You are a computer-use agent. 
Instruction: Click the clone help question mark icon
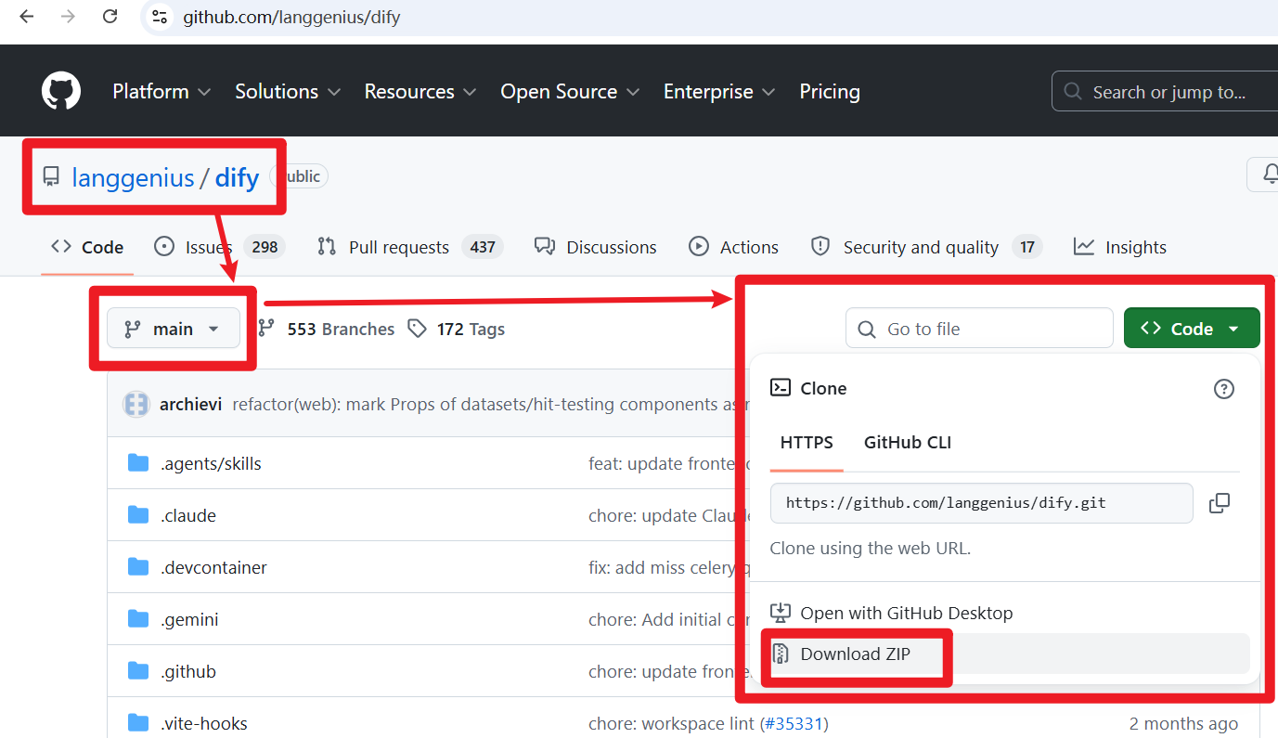pyautogui.click(x=1224, y=389)
